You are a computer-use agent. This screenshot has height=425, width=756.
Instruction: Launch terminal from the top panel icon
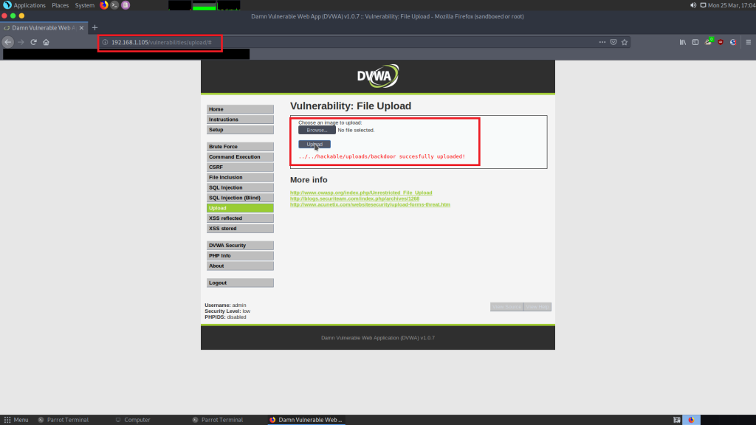pos(114,5)
